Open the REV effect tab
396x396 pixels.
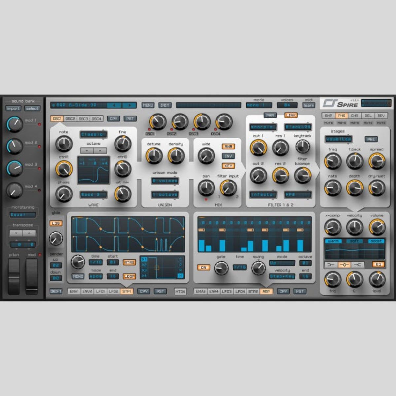tap(381, 116)
